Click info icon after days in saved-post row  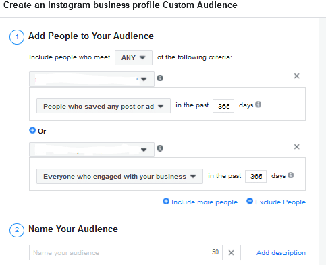pyautogui.click(x=259, y=105)
